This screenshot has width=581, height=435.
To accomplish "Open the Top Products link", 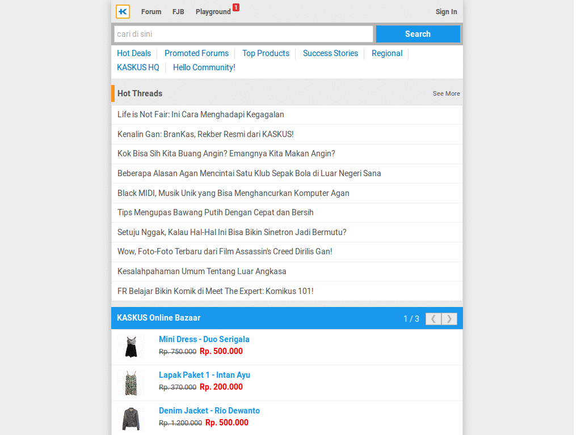I will [266, 53].
